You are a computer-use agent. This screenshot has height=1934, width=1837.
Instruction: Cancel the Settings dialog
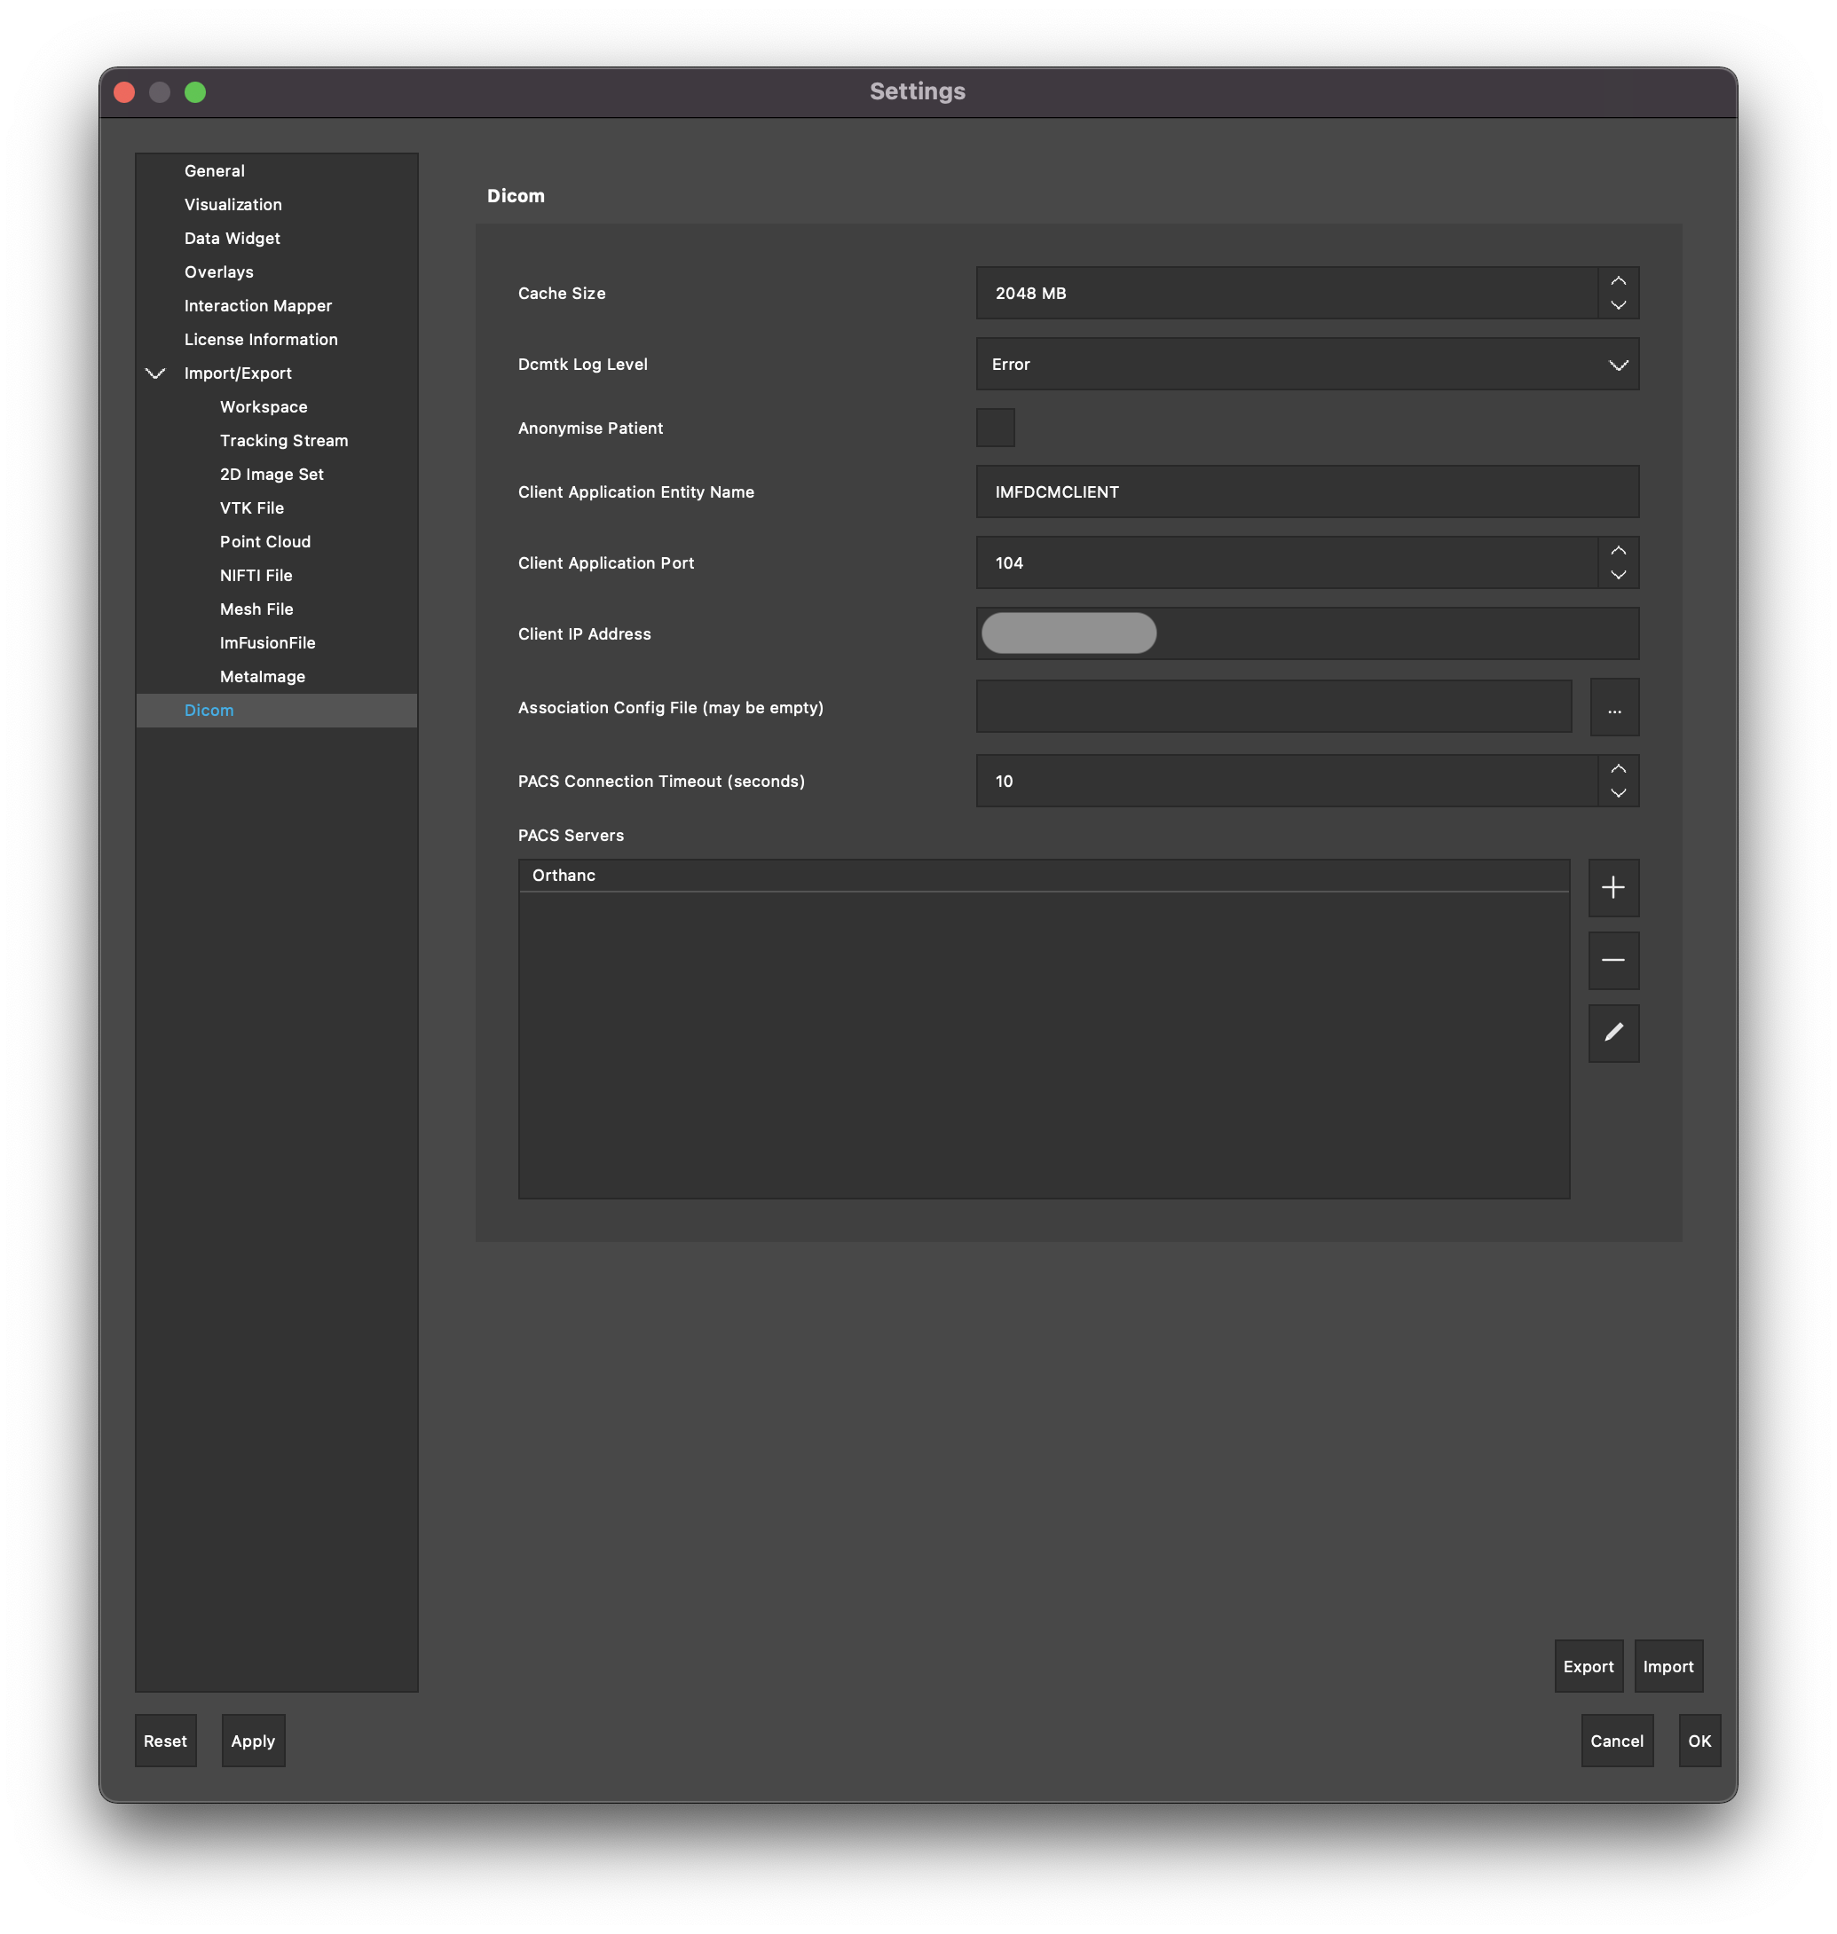pos(1617,1741)
